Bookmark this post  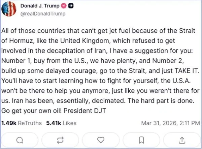[x=142, y=139]
